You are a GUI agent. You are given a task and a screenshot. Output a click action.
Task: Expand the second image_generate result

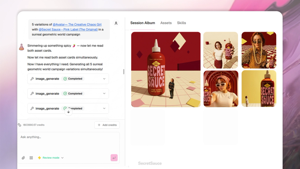(x=105, y=93)
